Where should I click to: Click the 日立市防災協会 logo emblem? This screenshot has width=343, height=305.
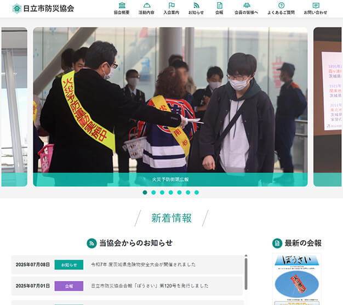point(17,8)
